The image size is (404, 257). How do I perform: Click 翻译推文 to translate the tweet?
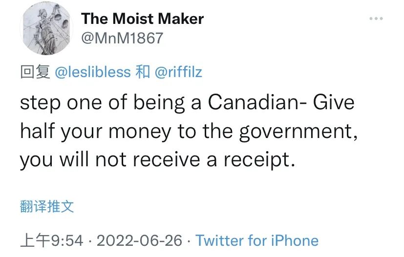coord(47,206)
